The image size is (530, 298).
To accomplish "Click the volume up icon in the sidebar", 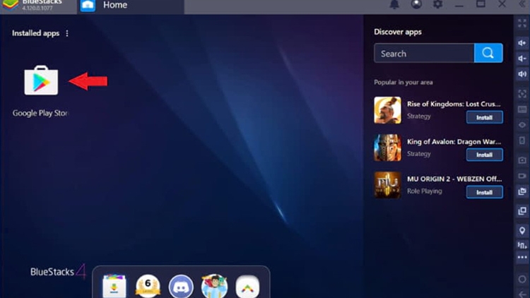I will (x=522, y=43).
